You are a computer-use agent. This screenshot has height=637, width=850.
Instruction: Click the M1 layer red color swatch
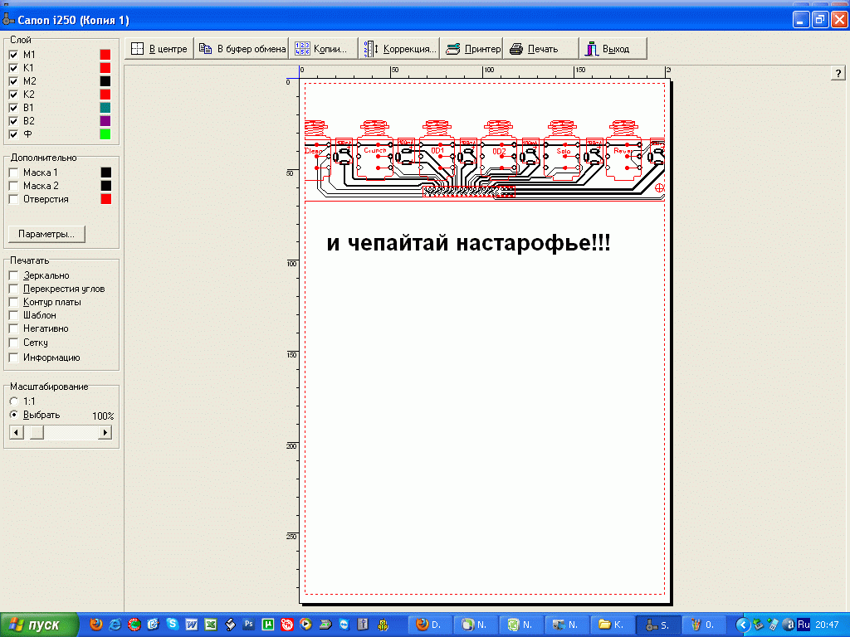coord(105,55)
